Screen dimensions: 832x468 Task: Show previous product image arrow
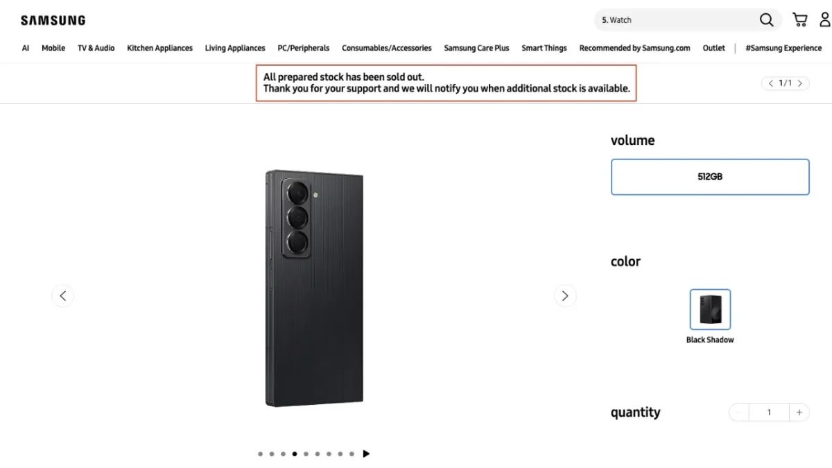tap(62, 296)
